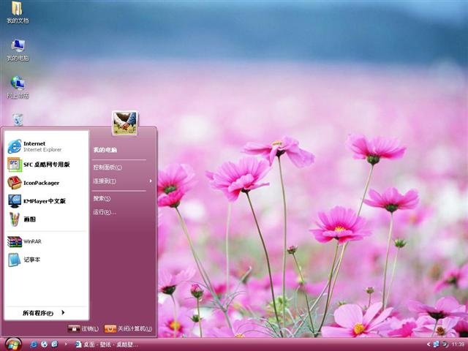Image resolution: width=468 pixels, height=351 pixels.
Task: Start KMPlayer中文版 media player
Action: [47, 201]
